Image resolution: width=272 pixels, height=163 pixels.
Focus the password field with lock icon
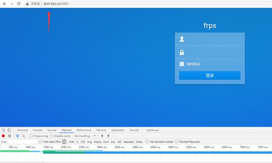[x=210, y=53]
